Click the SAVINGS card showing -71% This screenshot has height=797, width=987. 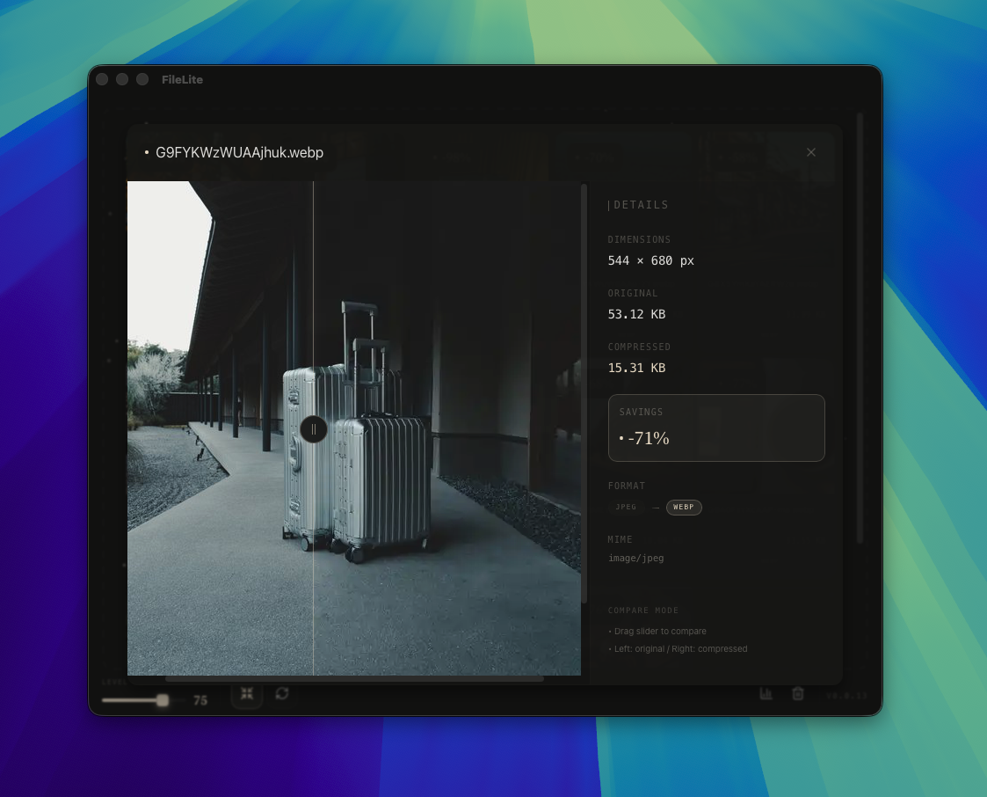pyautogui.click(x=716, y=428)
